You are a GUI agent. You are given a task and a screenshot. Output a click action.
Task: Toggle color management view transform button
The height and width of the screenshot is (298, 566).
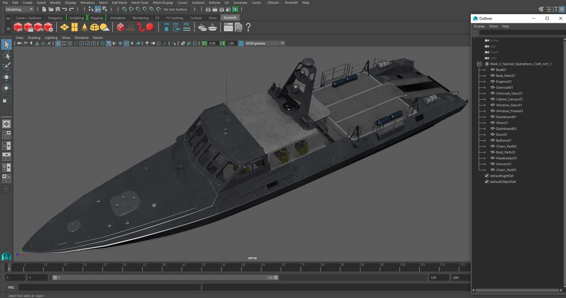(x=241, y=43)
